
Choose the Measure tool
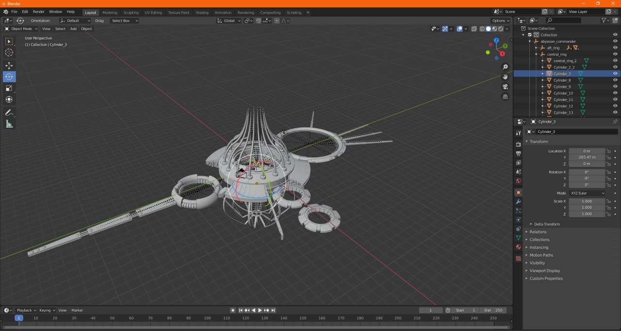pyautogui.click(x=9, y=124)
